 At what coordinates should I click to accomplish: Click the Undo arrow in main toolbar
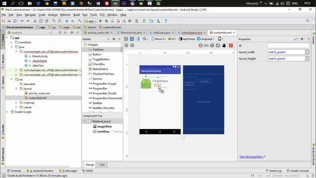coord(22,21)
